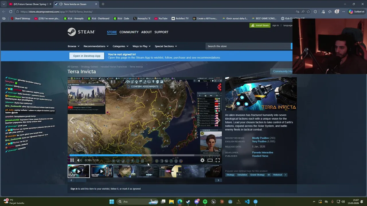Expand the Special Sections dropdown

166,46
